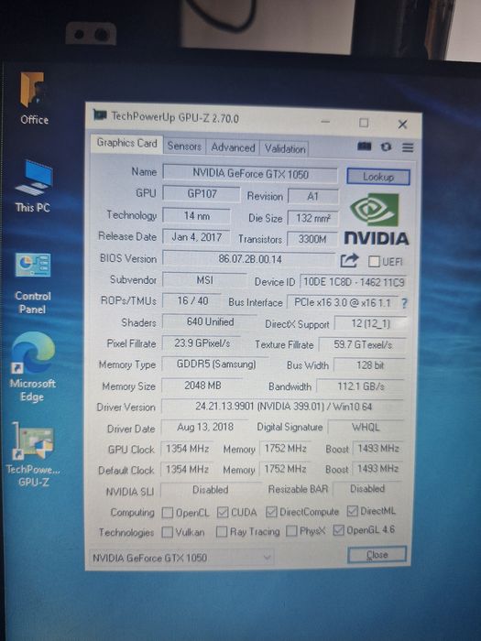Screen dimensions: 481x641
Task: Toggle the PhysX checkbox
Action: tap(291, 531)
